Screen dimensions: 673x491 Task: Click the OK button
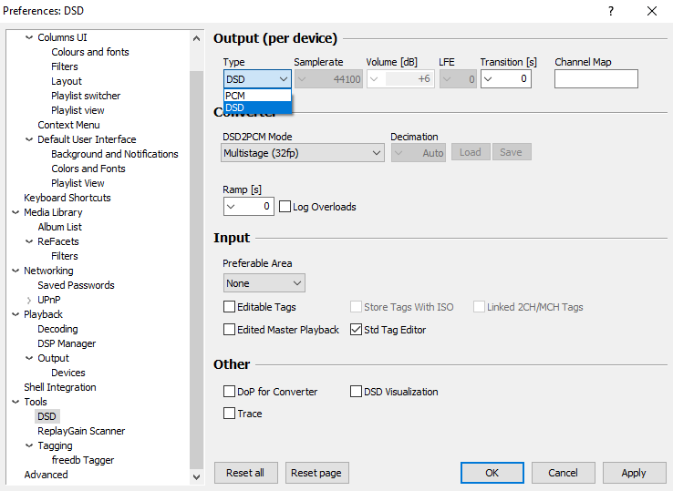(492, 473)
